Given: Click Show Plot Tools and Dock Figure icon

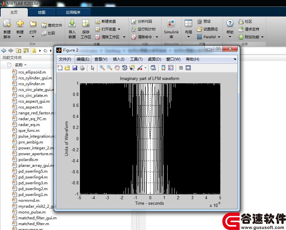Looking at the screenshot, I should click(188, 68).
